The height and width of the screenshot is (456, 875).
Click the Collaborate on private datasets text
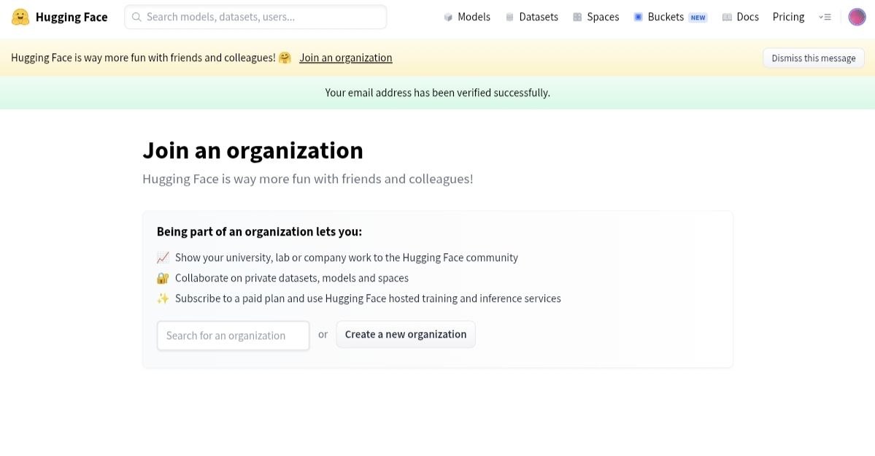[x=292, y=278]
